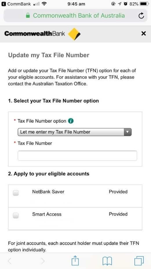Select the NetBank Saver account row

pos(75,196)
